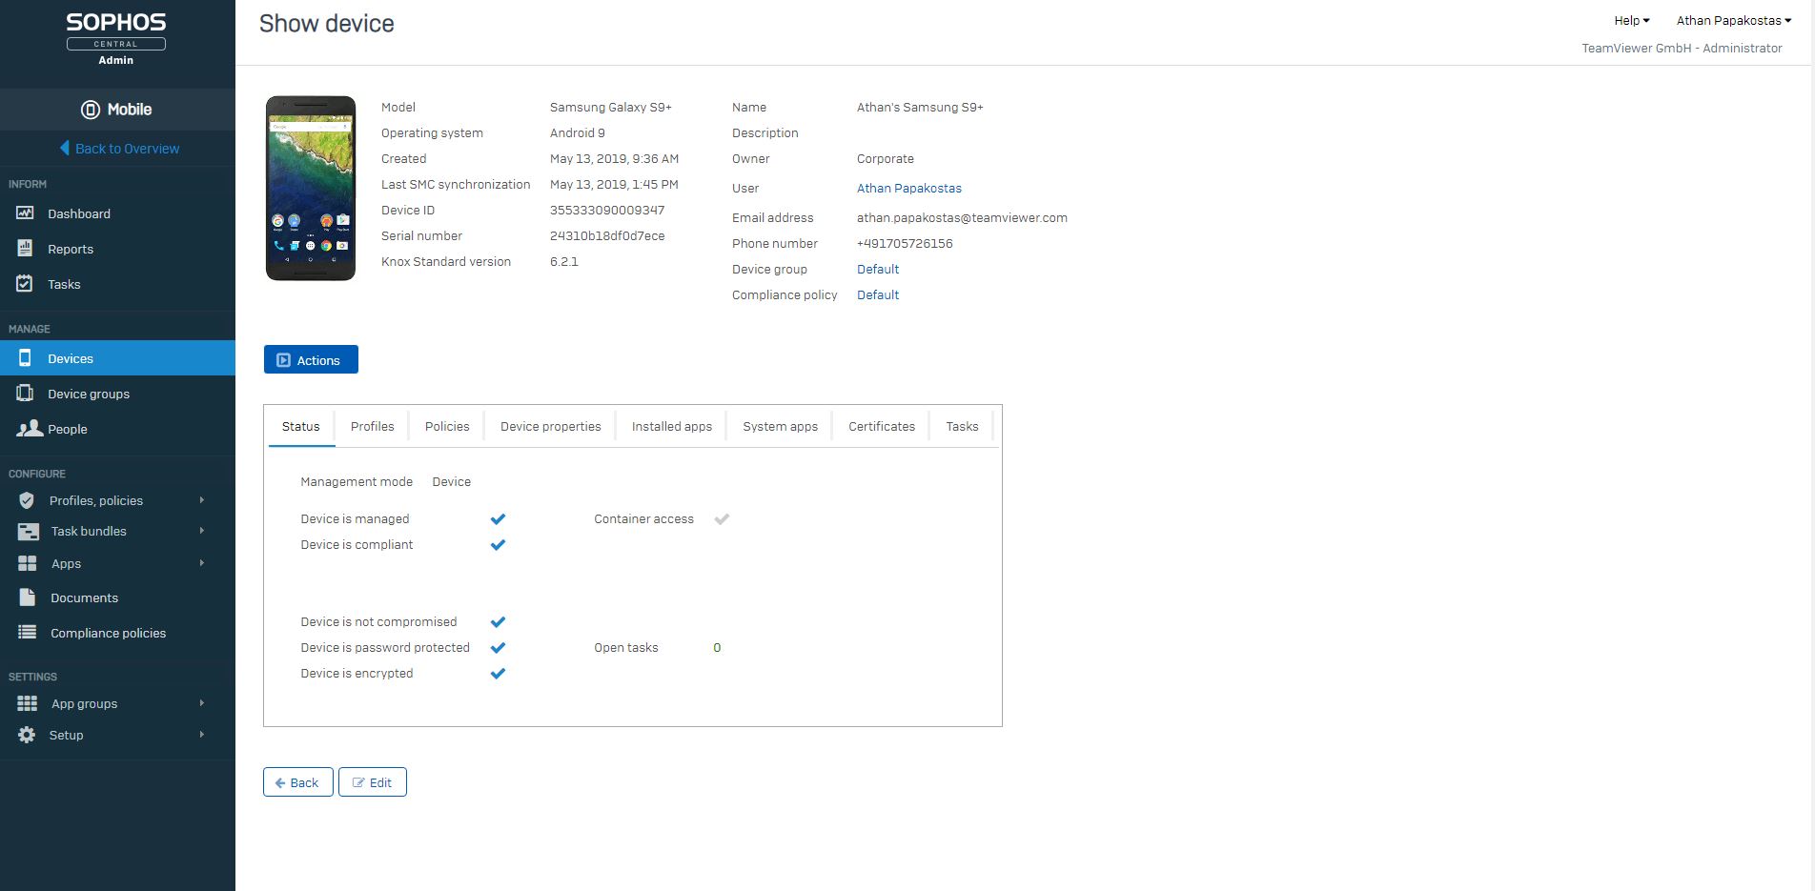This screenshot has width=1815, height=891.
Task: Open the Certificates tab
Action: [882, 426]
